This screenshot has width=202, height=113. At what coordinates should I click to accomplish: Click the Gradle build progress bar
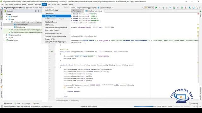(144, 106)
